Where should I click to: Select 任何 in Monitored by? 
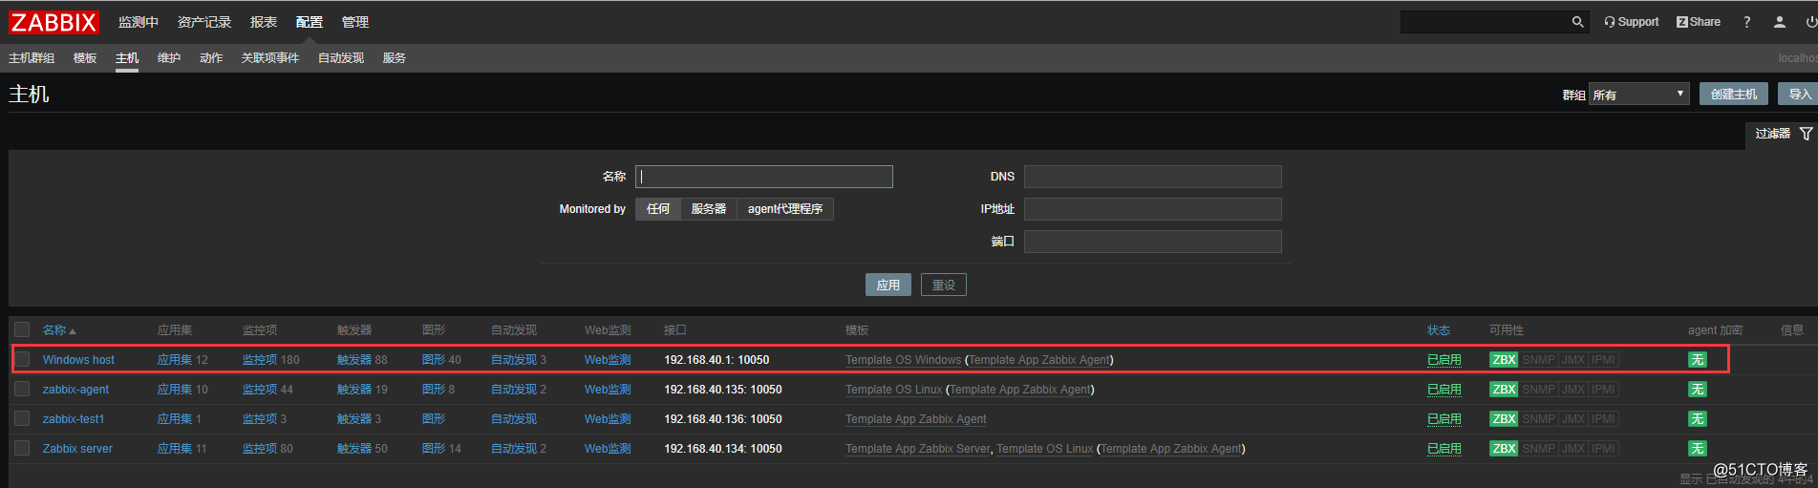tap(658, 209)
